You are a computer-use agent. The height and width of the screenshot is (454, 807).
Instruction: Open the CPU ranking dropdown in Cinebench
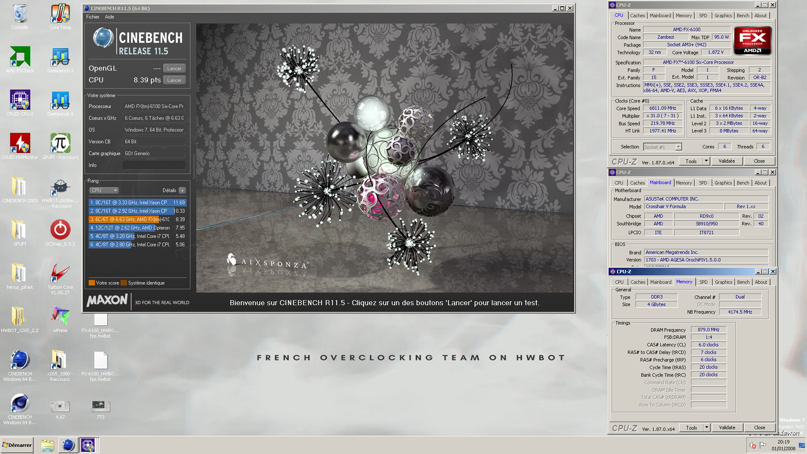(x=104, y=190)
